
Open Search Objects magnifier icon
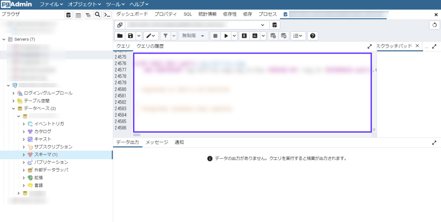98,15
